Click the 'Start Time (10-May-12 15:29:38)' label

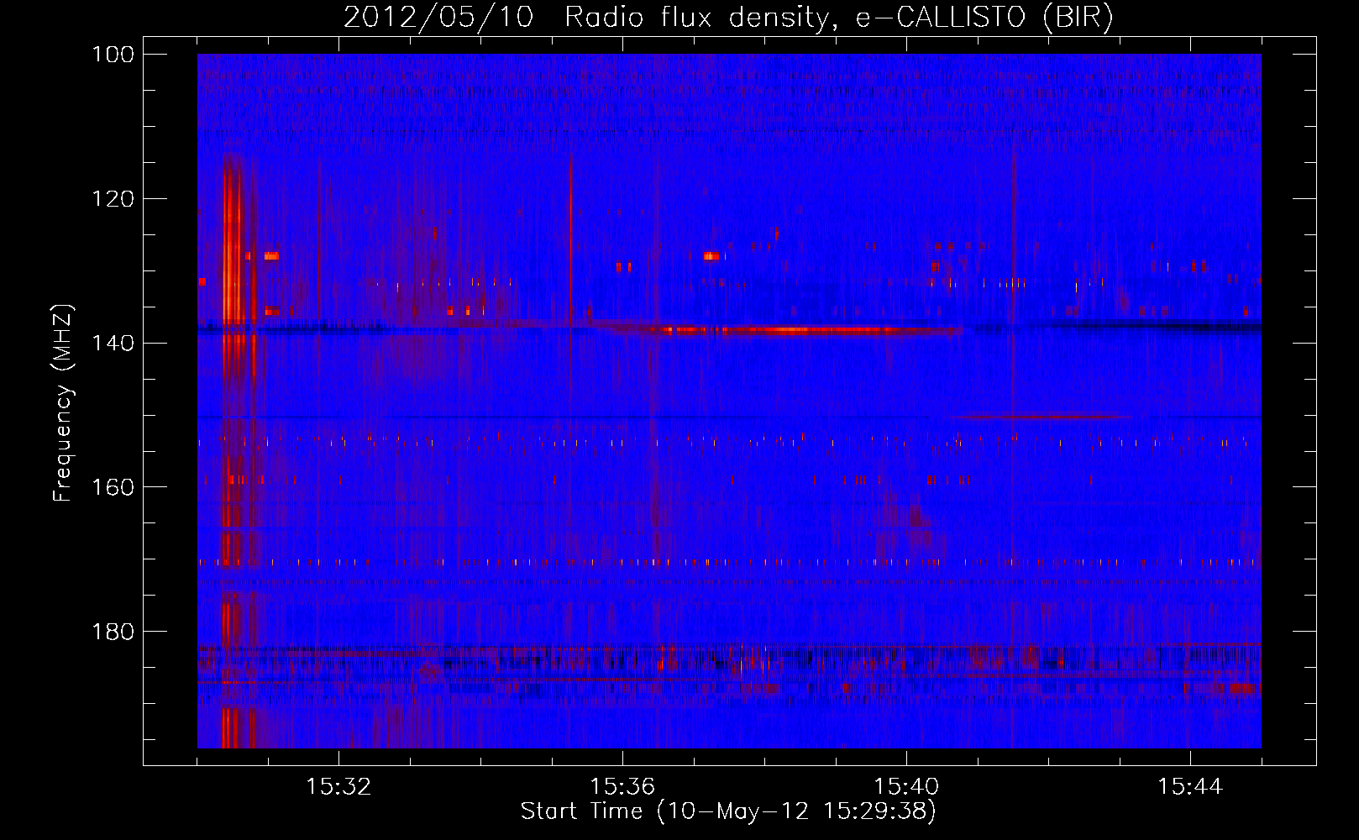(x=728, y=811)
